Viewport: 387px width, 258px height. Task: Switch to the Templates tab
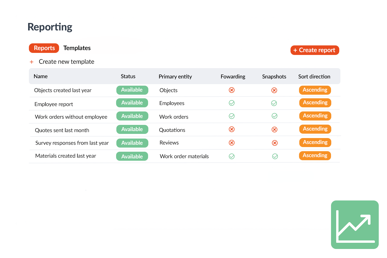click(x=77, y=48)
